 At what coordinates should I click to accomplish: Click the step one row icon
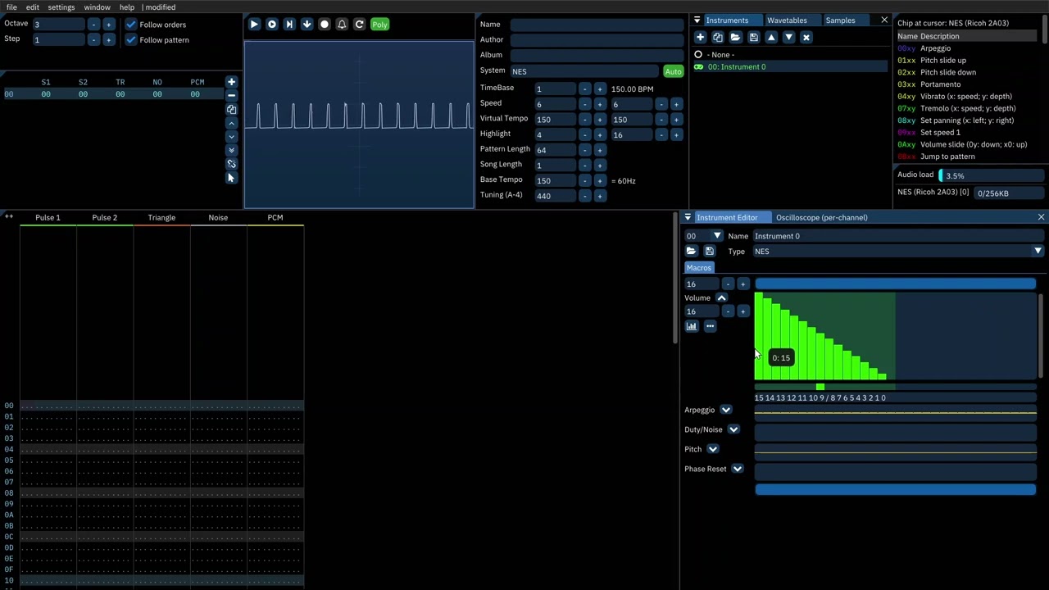coord(289,25)
